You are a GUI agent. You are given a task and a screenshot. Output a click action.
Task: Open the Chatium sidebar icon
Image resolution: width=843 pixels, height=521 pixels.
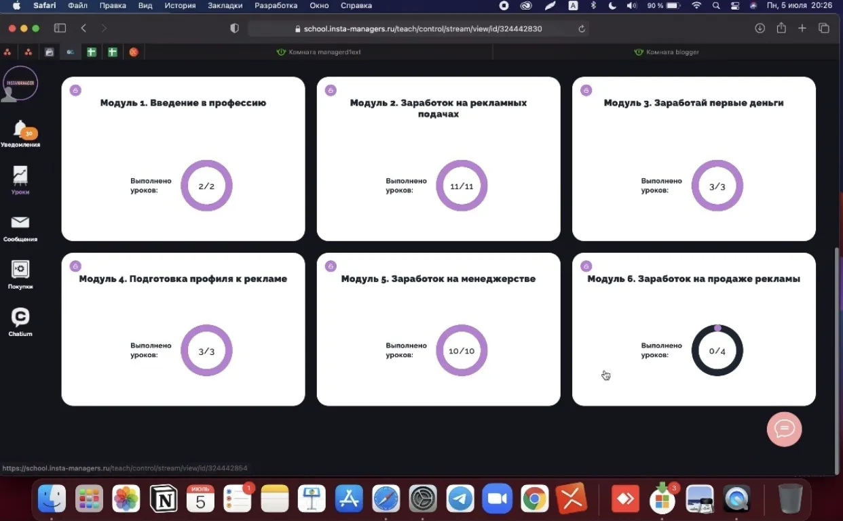pos(20,318)
